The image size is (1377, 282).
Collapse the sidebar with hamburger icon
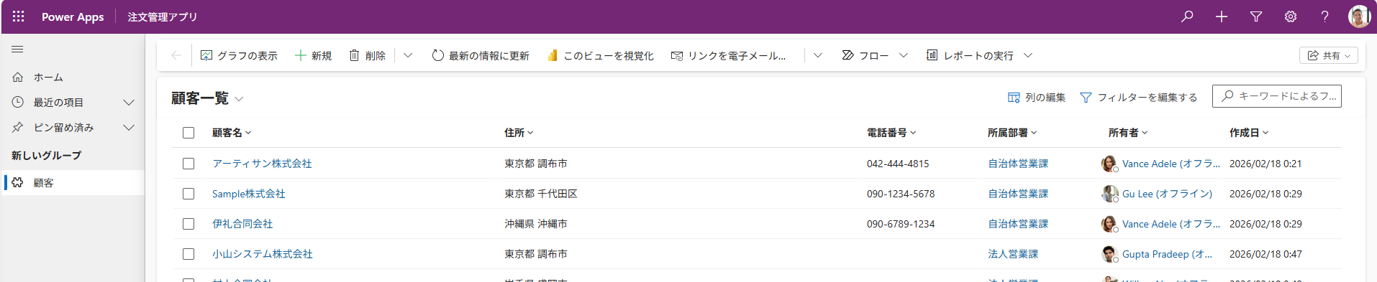click(x=17, y=50)
